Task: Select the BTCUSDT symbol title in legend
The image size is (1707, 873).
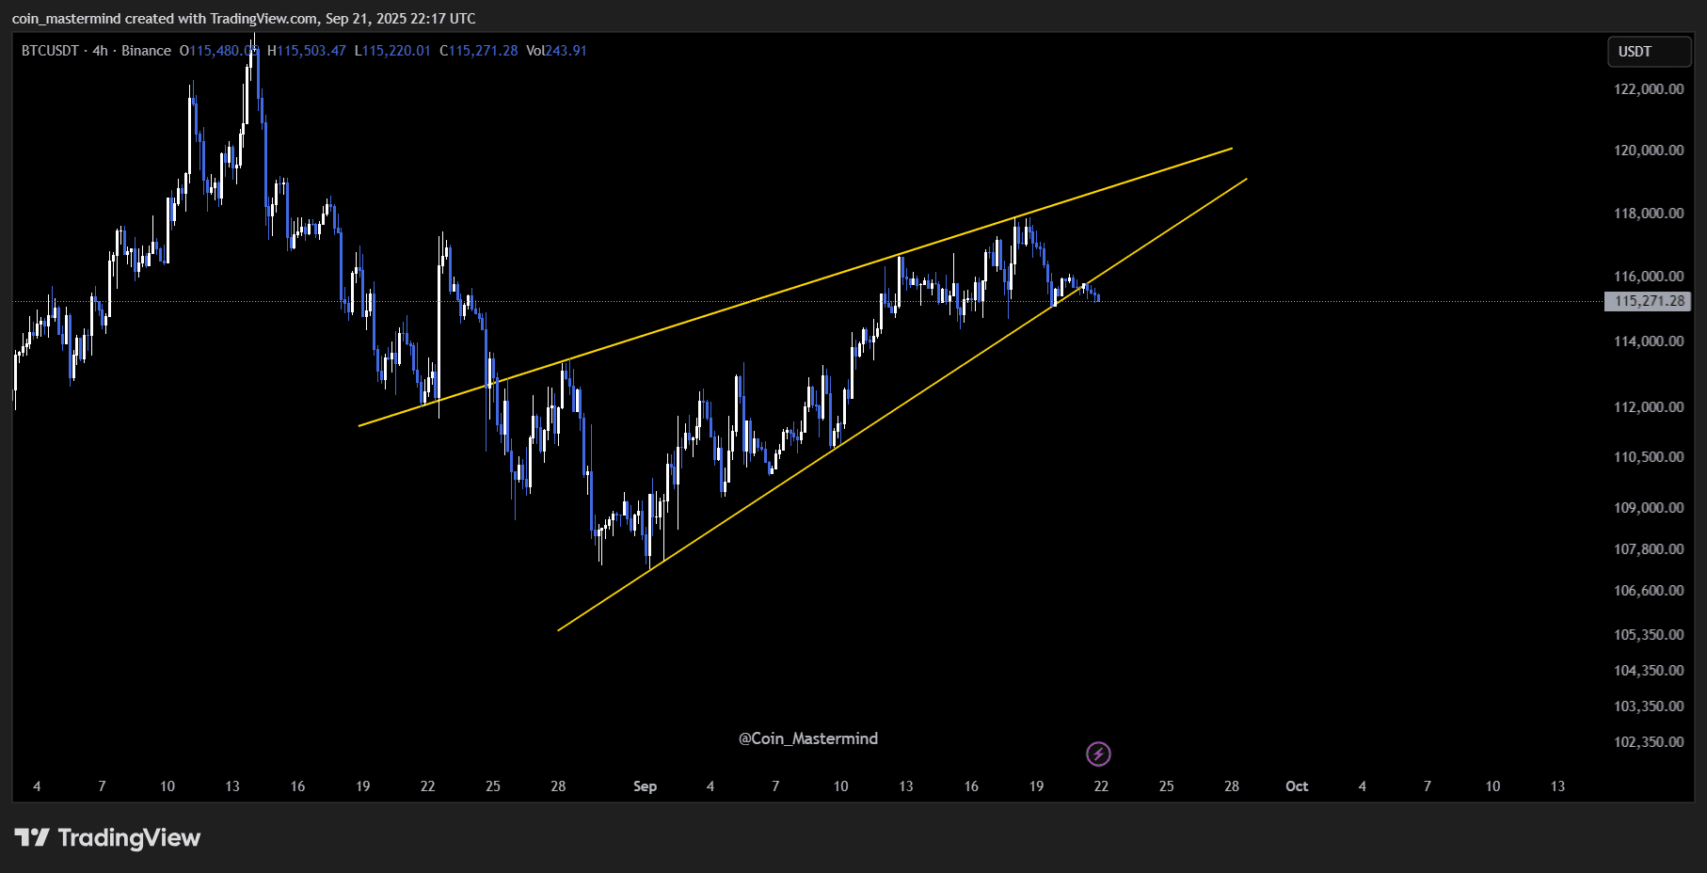Action: coord(50,51)
